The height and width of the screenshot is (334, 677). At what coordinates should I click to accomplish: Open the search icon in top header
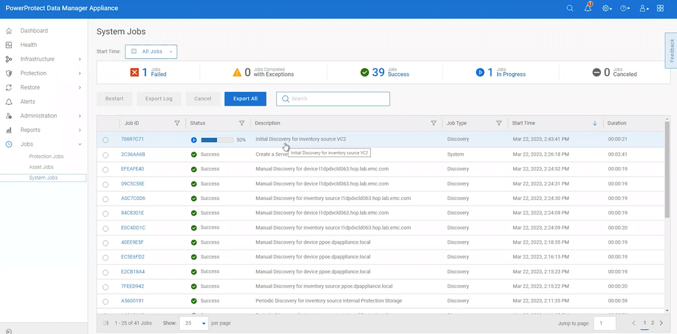click(x=570, y=8)
